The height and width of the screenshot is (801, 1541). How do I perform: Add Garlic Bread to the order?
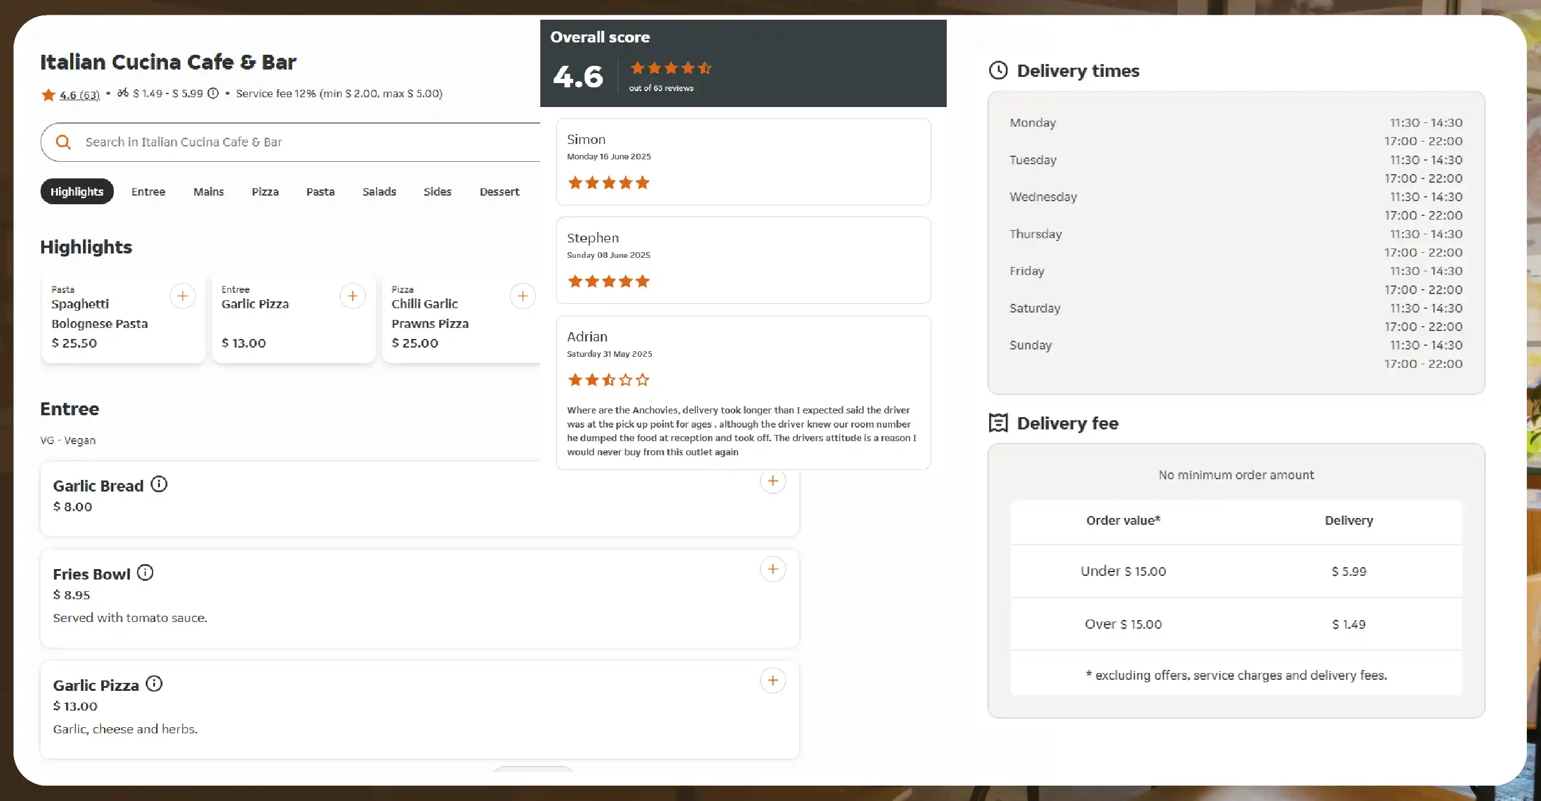coord(773,480)
